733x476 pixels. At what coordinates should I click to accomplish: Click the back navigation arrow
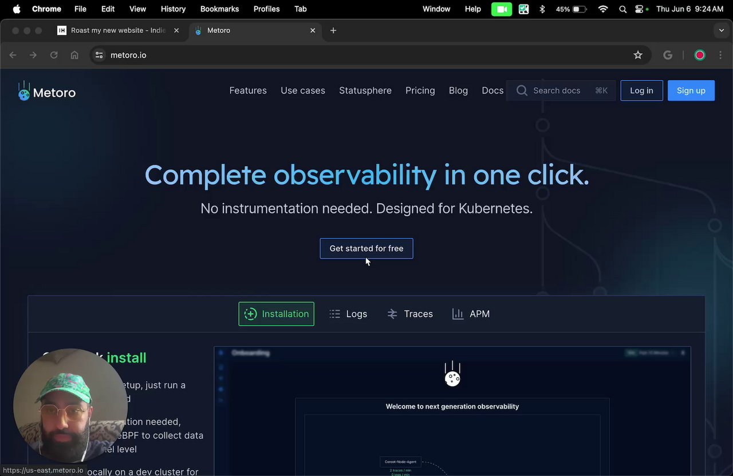(x=13, y=55)
